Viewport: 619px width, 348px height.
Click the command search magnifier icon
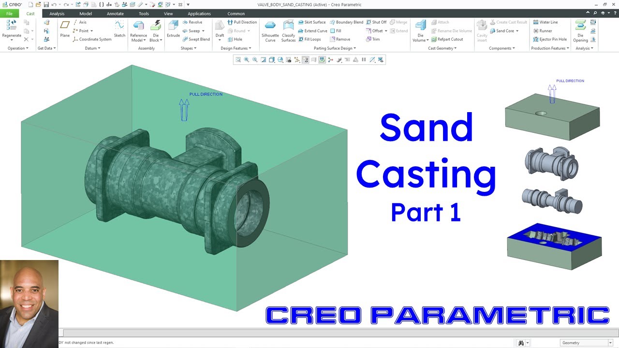tap(595, 13)
